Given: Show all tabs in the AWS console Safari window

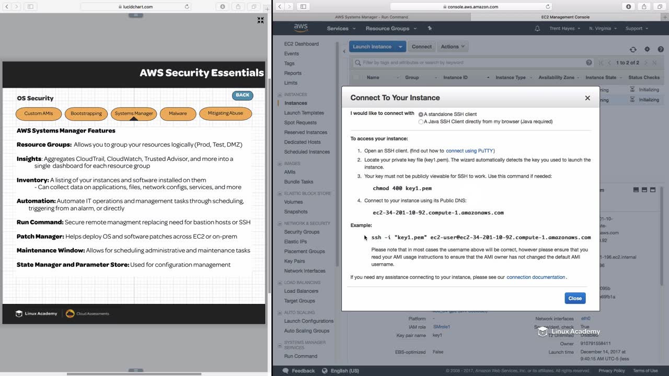Looking at the screenshot, I should (659, 7).
